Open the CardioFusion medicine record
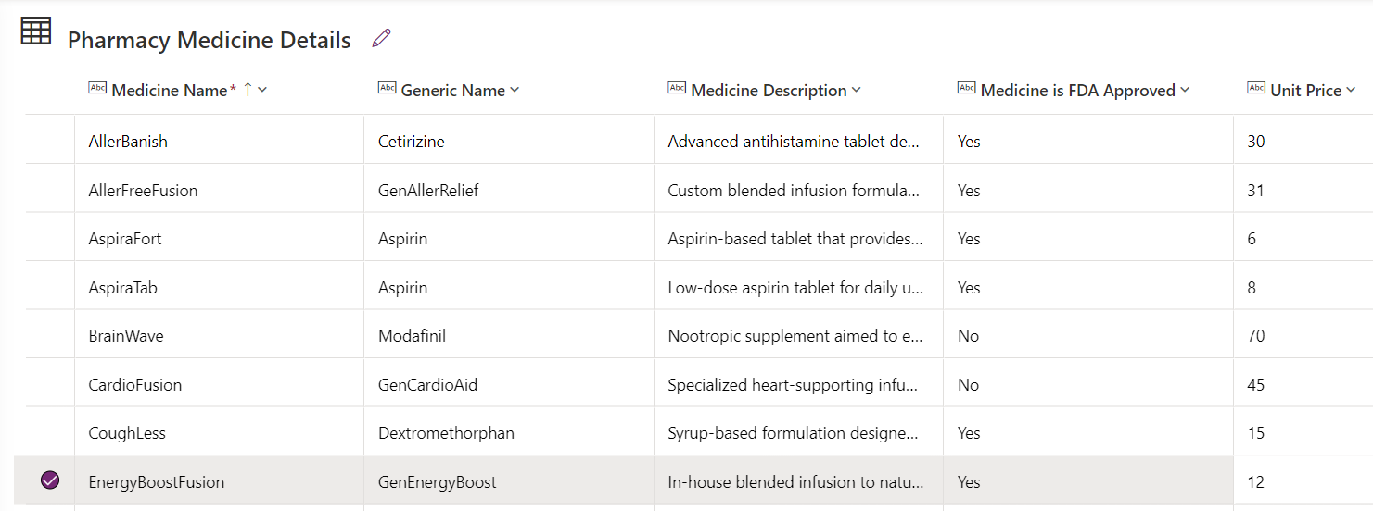This screenshot has width=1373, height=511. [134, 385]
